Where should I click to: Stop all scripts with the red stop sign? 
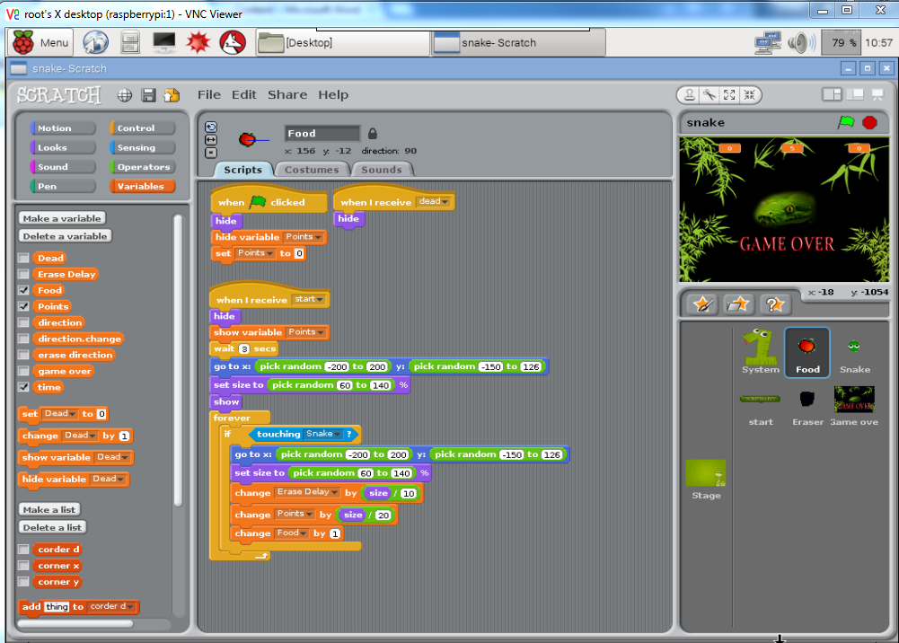point(869,122)
